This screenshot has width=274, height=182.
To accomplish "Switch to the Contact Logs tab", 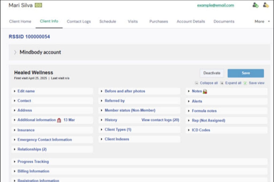I will [79, 22].
